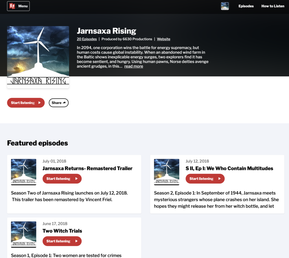The width and height of the screenshot is (289, 258).
Task: Click the large Jarnsaxa Rising cover art
Action: [38, 57]
